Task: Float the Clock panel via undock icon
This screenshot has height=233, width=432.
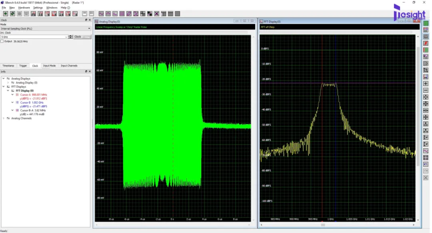Action: coord(86,20)
